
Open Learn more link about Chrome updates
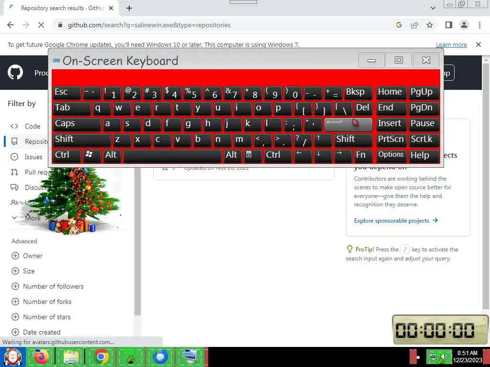tap(451, 44)
